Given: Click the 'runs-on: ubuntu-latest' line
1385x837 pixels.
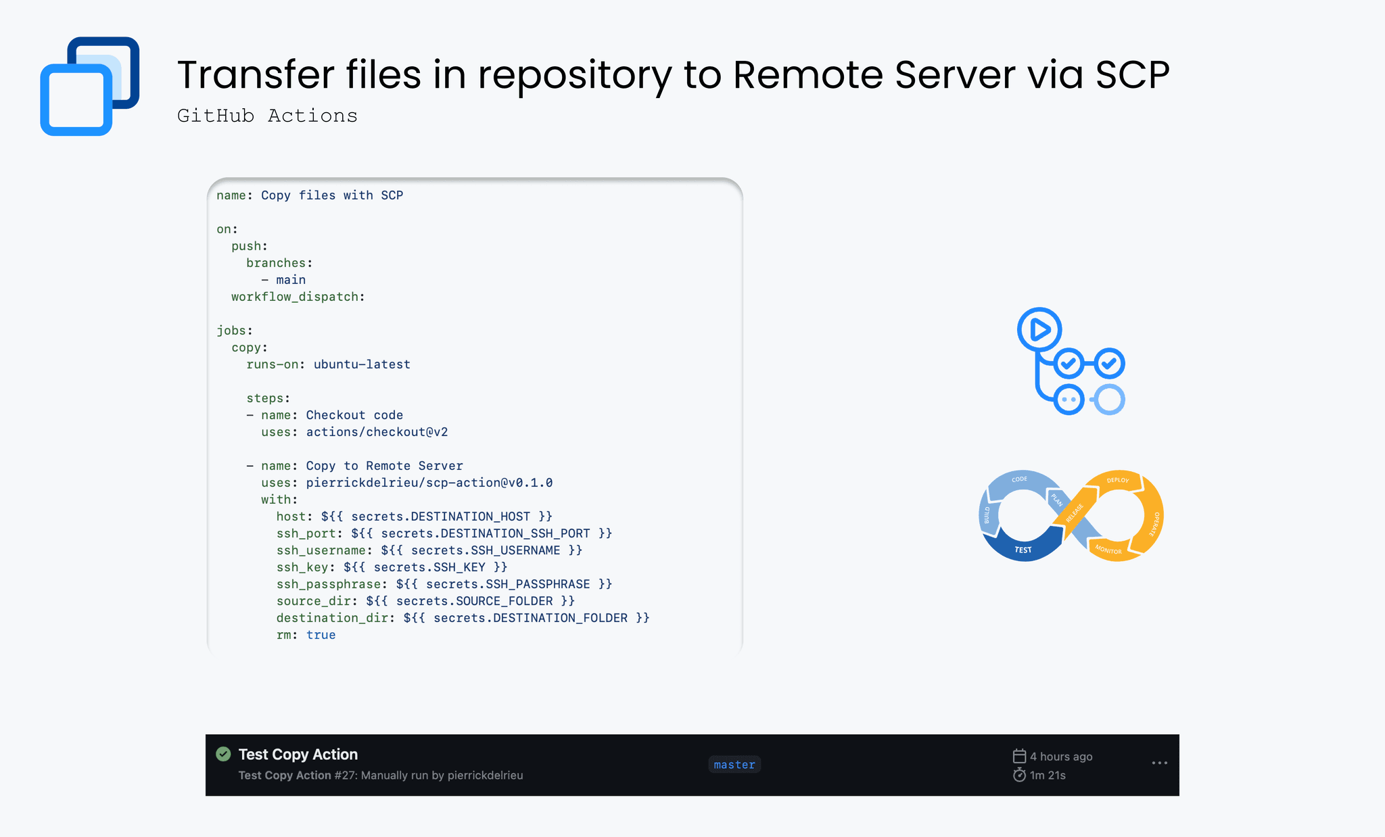Looking at the screenshot, I should 328,364.
